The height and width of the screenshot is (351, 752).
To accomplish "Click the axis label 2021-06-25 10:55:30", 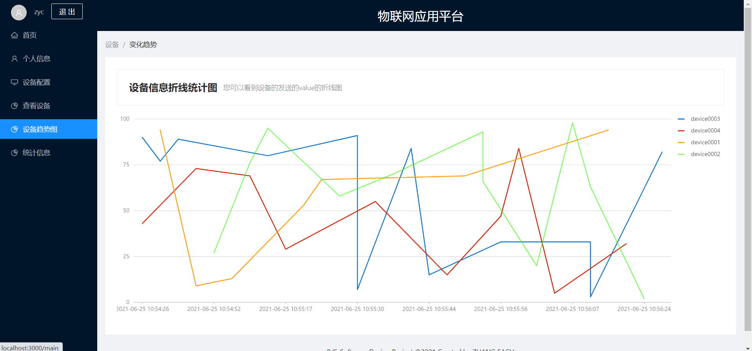I will click(x=357, y=309).
